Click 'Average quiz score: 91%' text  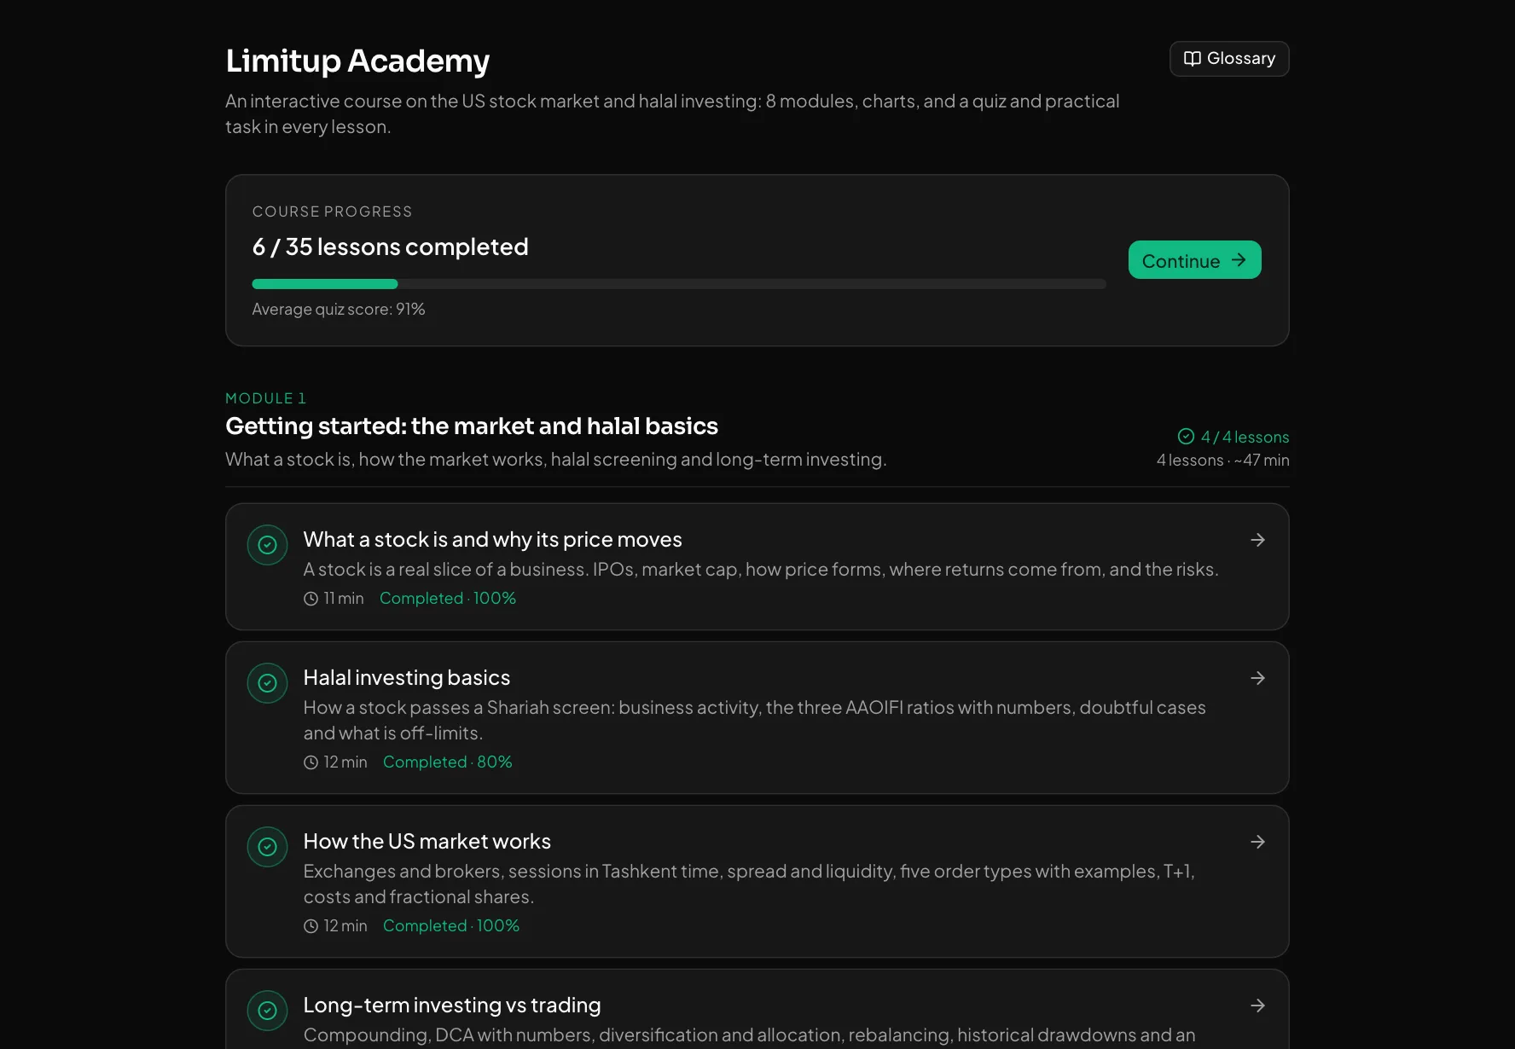339,310
